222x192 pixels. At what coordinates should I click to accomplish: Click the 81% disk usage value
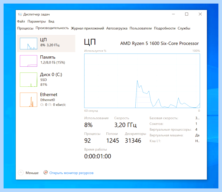pyautogui.click(x=44, y=85)
